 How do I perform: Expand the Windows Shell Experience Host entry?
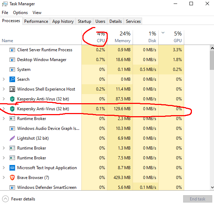pyautogui.click(x=4, y=89)
